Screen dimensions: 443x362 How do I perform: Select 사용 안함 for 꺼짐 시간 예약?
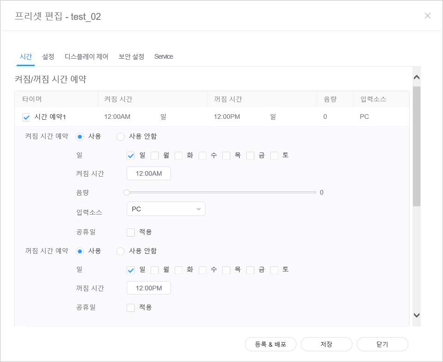tap(121, 251)
